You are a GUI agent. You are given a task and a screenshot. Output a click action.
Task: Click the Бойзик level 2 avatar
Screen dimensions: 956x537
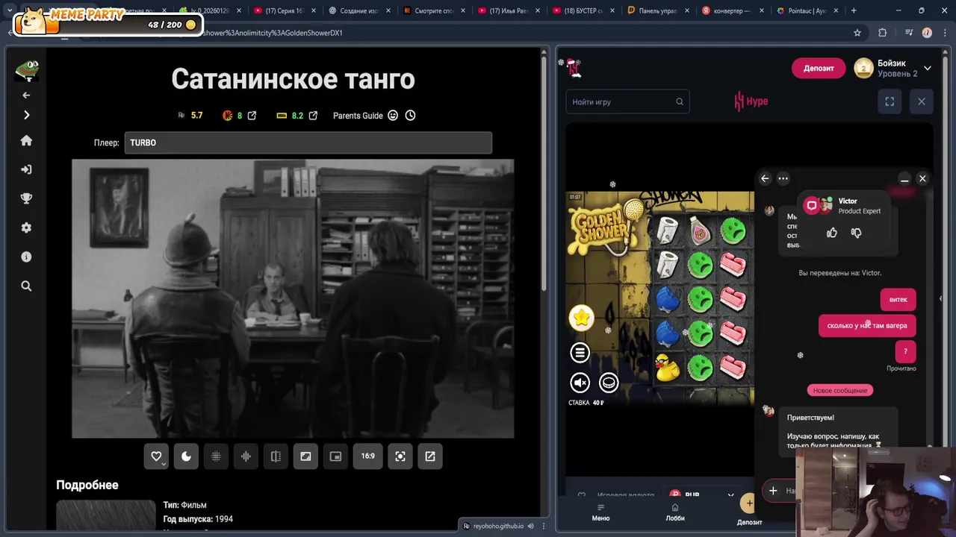coord(863,68)
